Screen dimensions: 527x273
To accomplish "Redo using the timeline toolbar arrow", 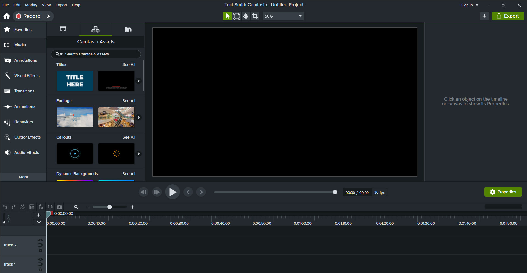I will click(14, 207).
